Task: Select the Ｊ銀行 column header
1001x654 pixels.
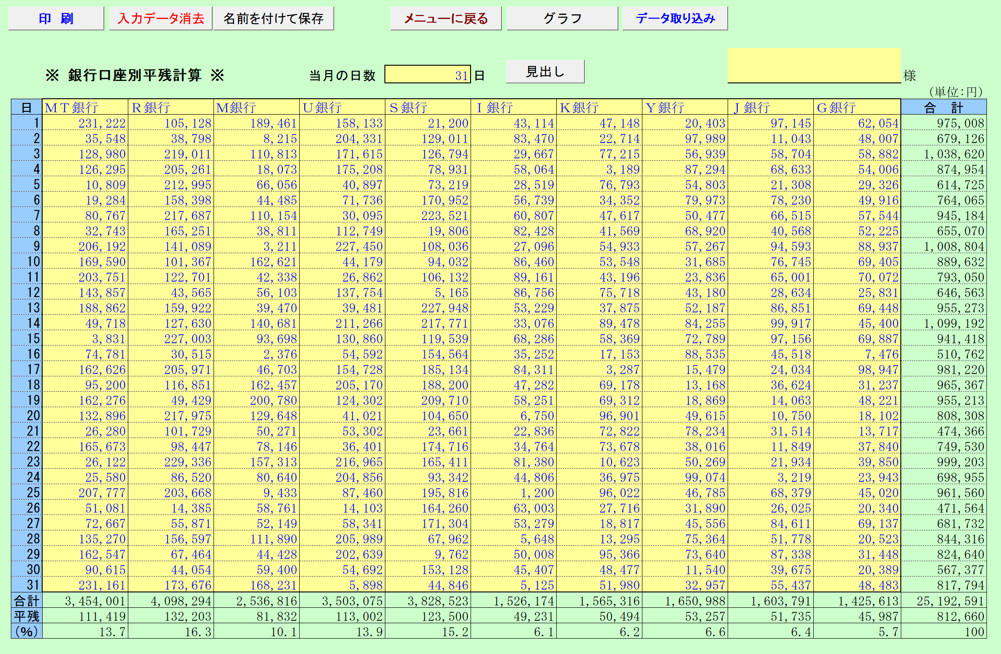Action: tap(771, 107)
